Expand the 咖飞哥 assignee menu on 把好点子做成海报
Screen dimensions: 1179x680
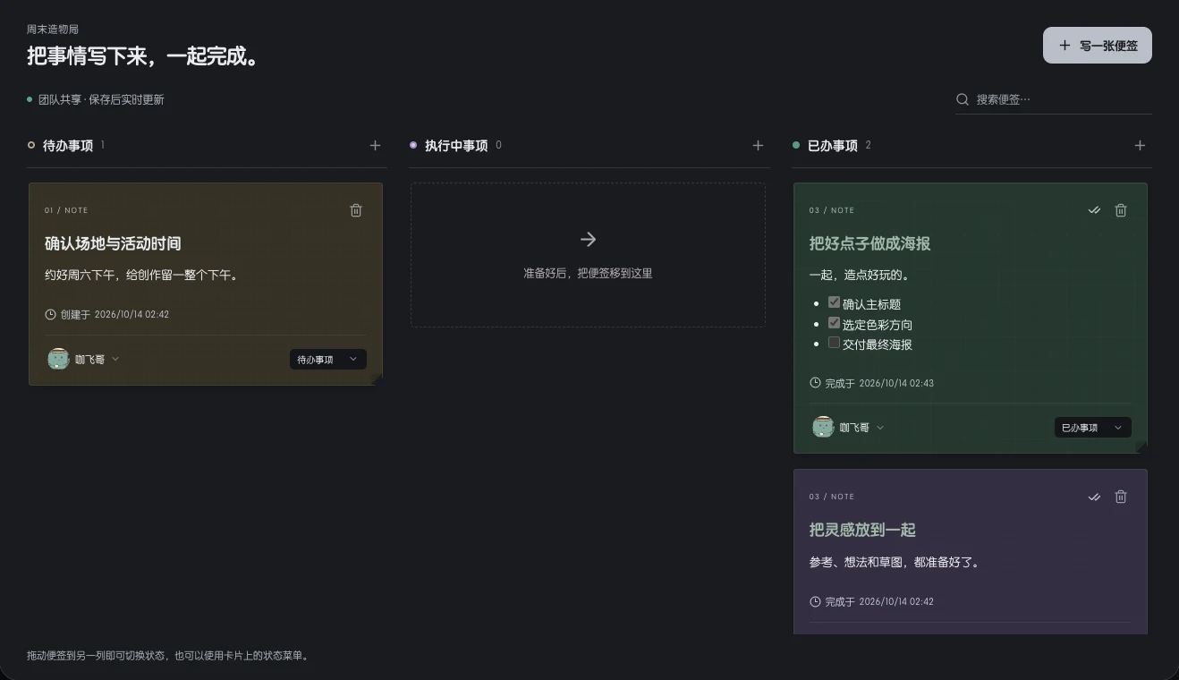tap(848, 427)
